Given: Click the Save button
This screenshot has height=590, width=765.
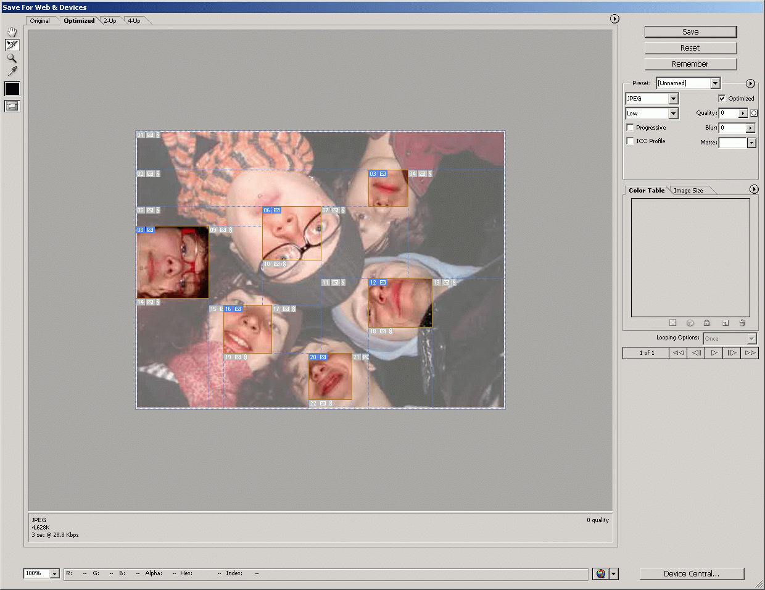Looking at the screenshot, I should 690,31.
